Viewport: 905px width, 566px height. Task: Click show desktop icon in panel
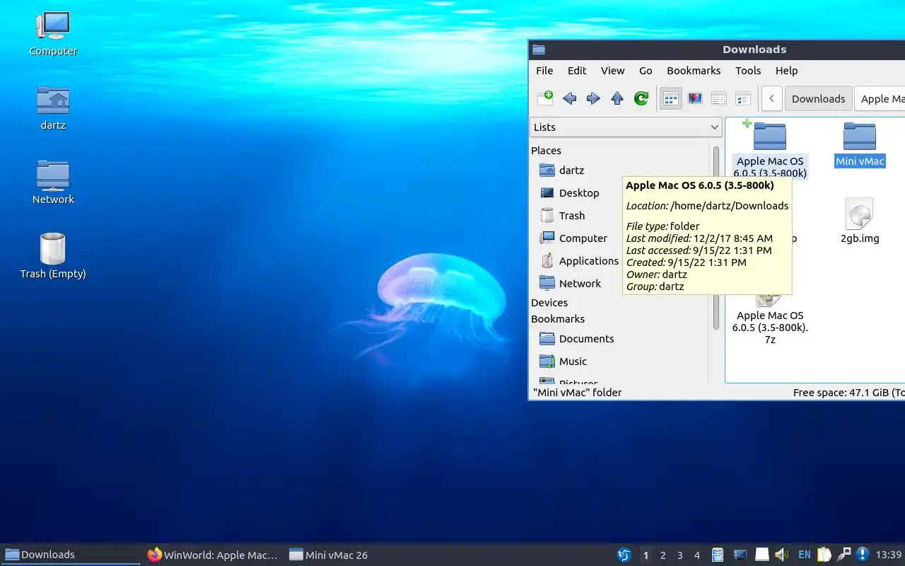tap(740, 555)
